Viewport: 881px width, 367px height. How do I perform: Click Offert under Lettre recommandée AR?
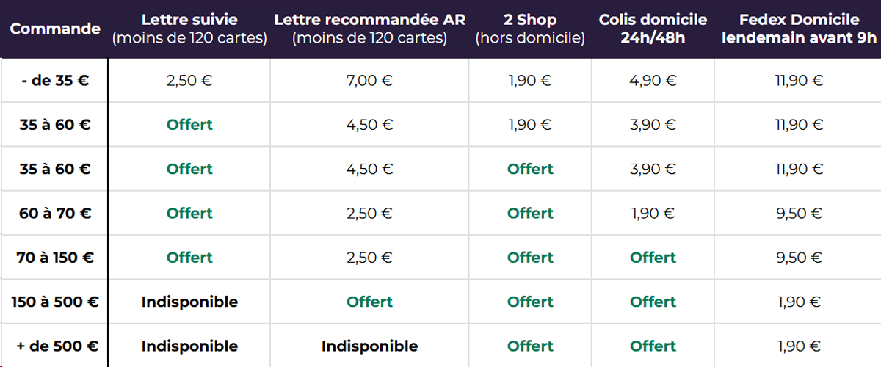pyautogui.click(x=369, y=302)
